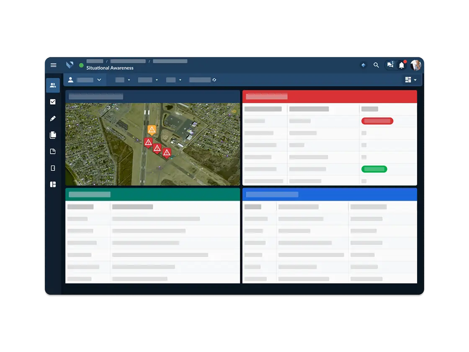
Task: Select the leftmost red warning map marker
Action: coord(148,143)
